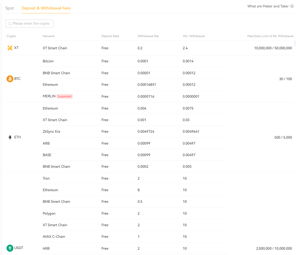Open Deposit & Withdrawal Fees tab
Image resolution: width=296 pixels, height=255 pixels.
click(x=46, y=8)
